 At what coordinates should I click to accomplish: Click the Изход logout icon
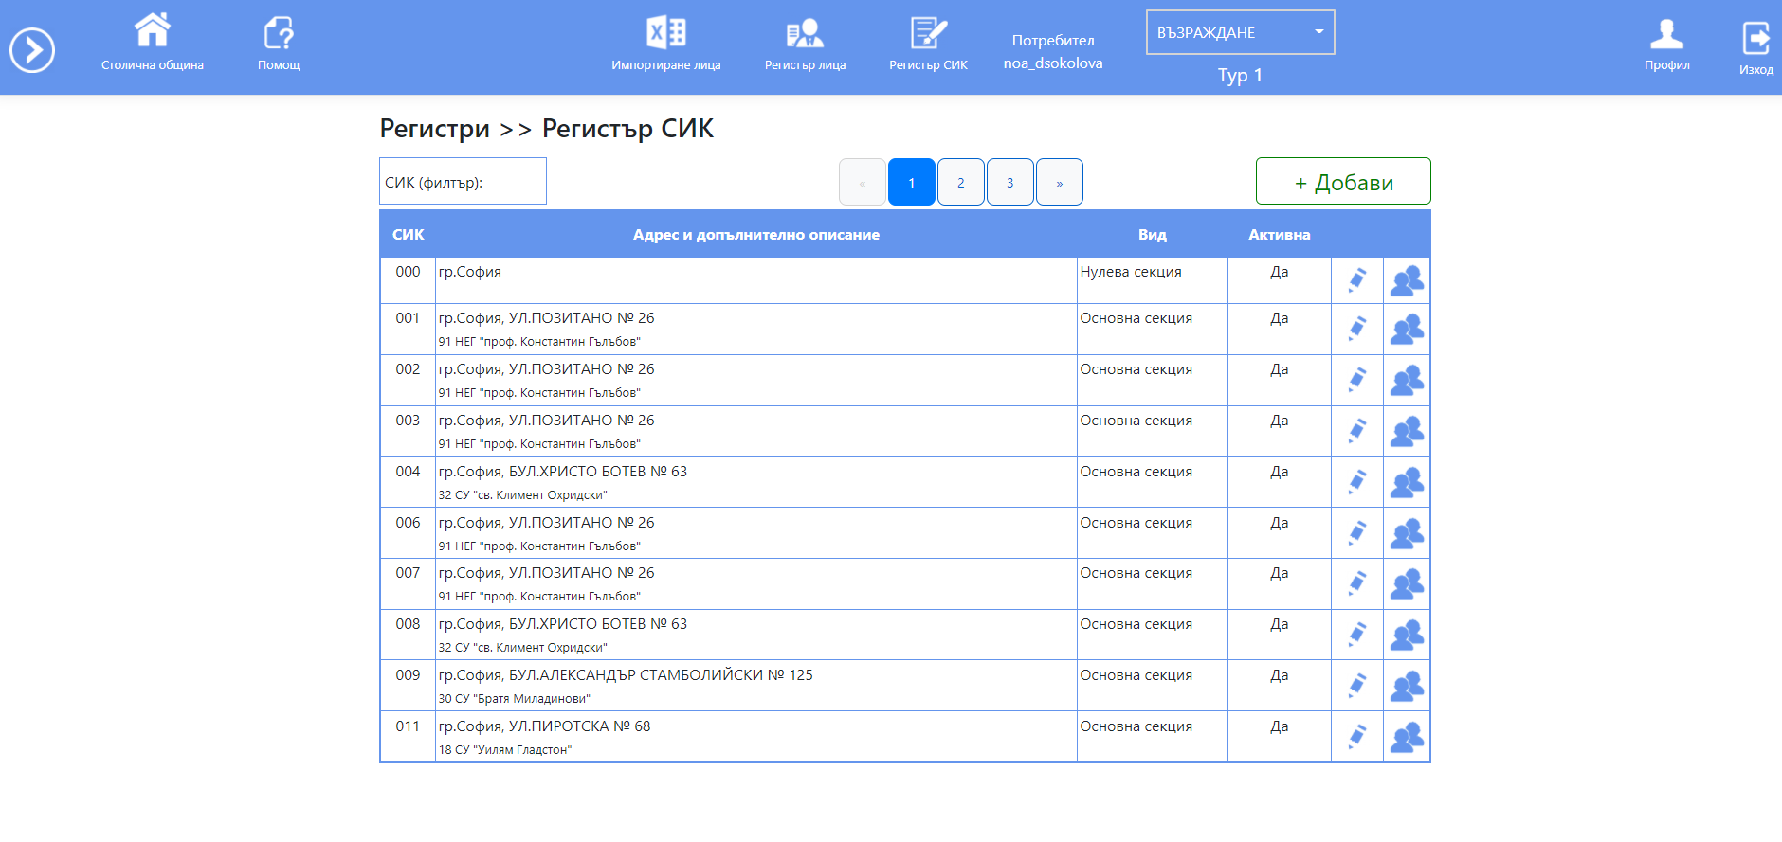tap(1756, 38)
